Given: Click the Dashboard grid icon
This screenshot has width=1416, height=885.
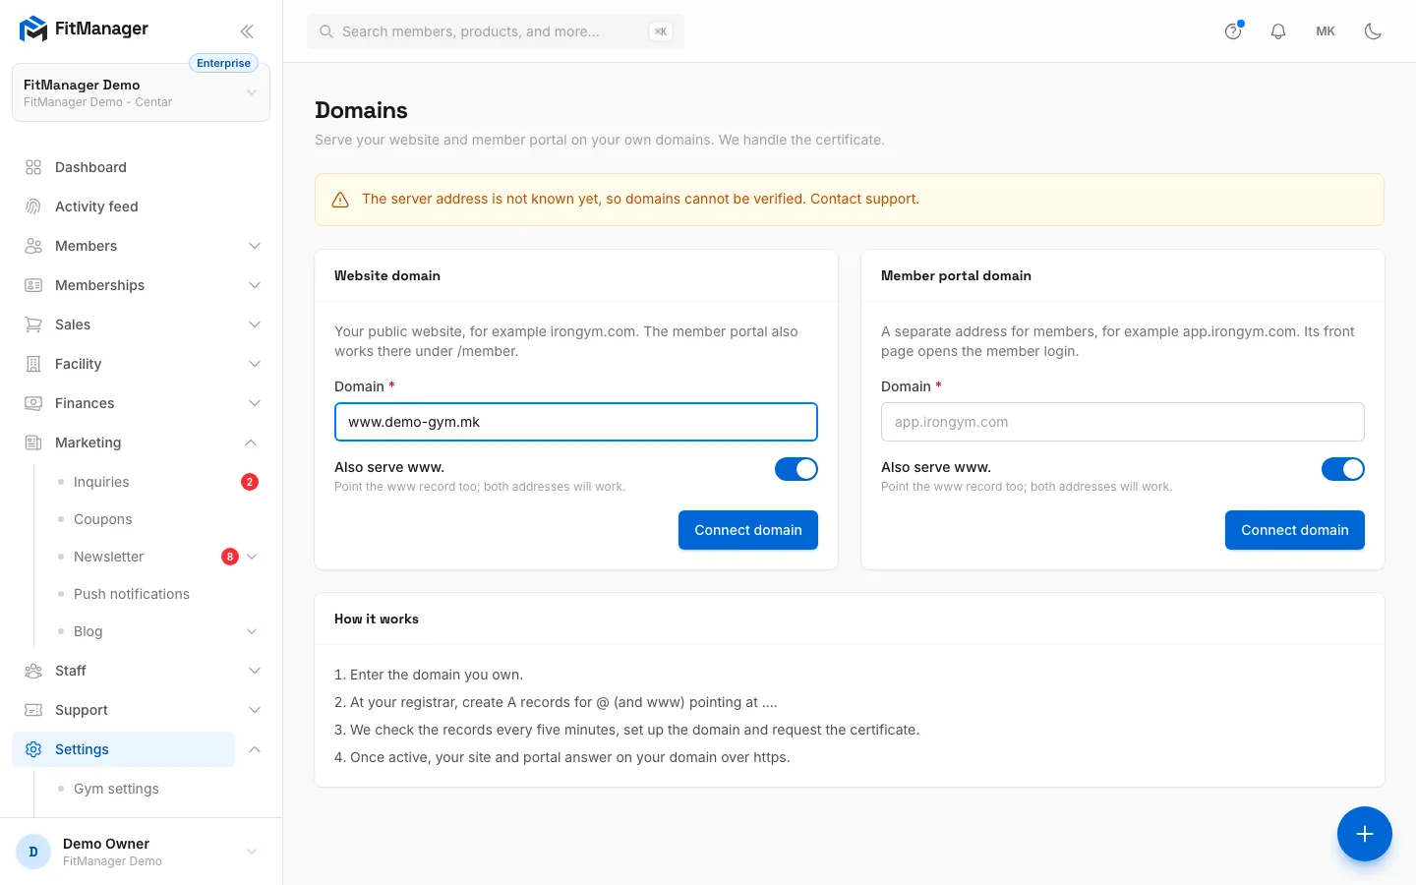Looking at the screenshot, I should [x=33, y=167].
